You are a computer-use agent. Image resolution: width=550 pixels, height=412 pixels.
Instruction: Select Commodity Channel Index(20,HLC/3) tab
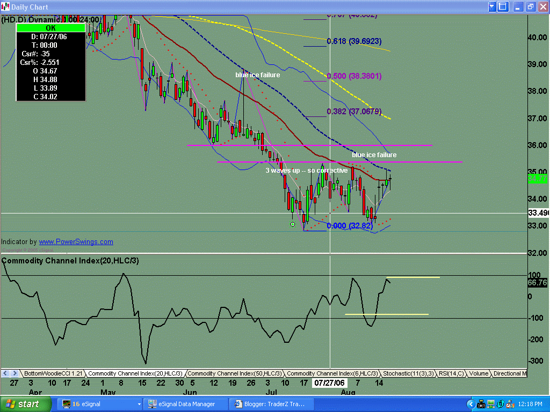(135, 373)
